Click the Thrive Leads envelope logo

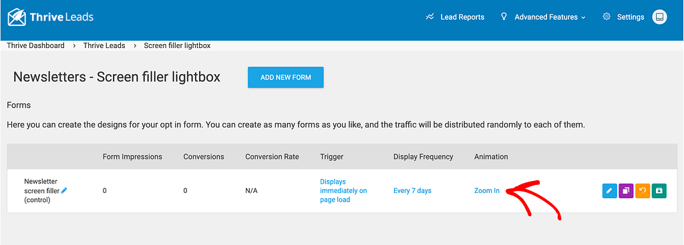pos(17,17)
